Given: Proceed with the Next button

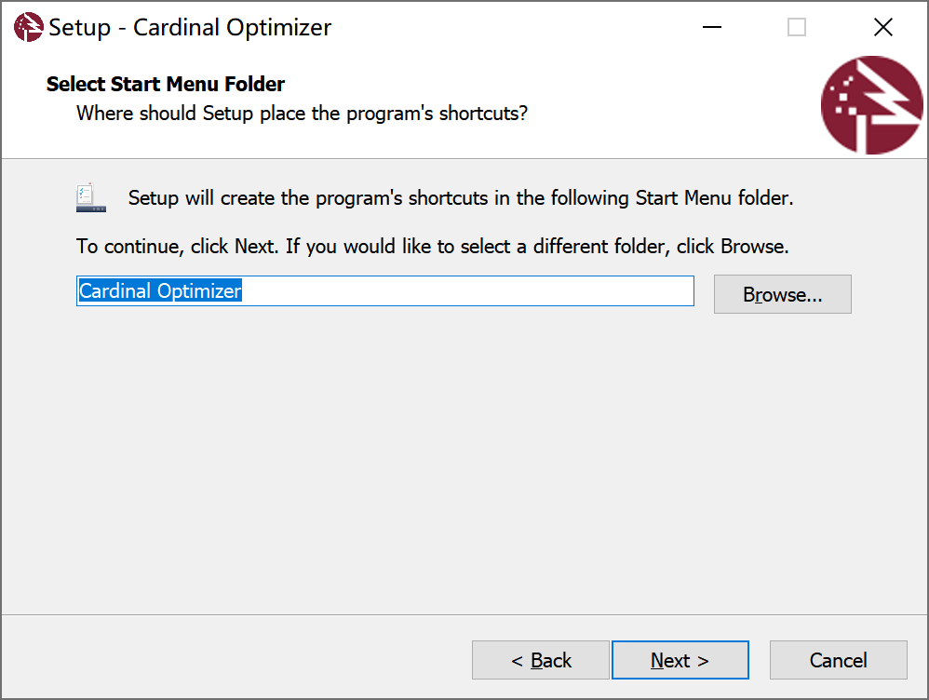Looking at the screenshot, I should (680, 660).
